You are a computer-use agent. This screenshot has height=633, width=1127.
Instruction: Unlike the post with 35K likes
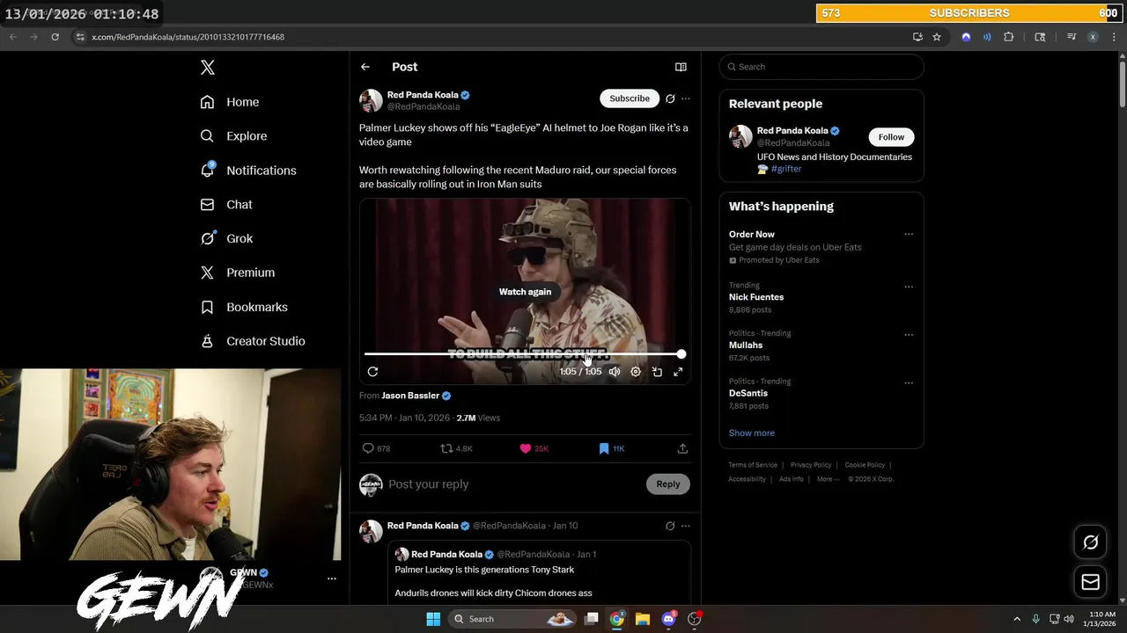click(534, 448)
